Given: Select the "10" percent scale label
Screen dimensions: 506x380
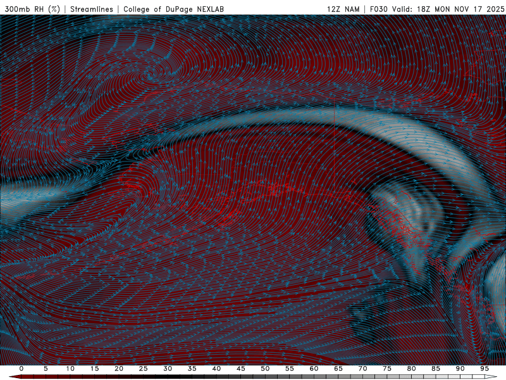Looking at the screenshot, I should 70,369.
